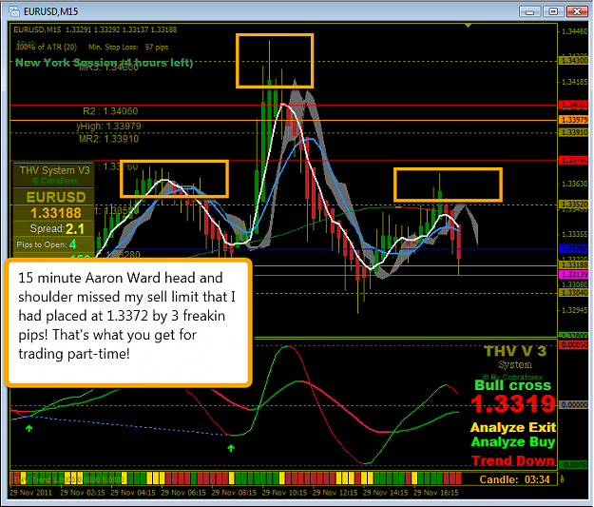Click the Candle: 03:34 countdown
Screen dimensions: 594x507
(x=514, y=479)
